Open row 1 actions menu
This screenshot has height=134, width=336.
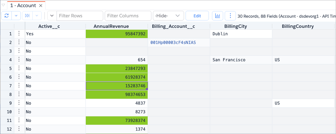point(19,34)
